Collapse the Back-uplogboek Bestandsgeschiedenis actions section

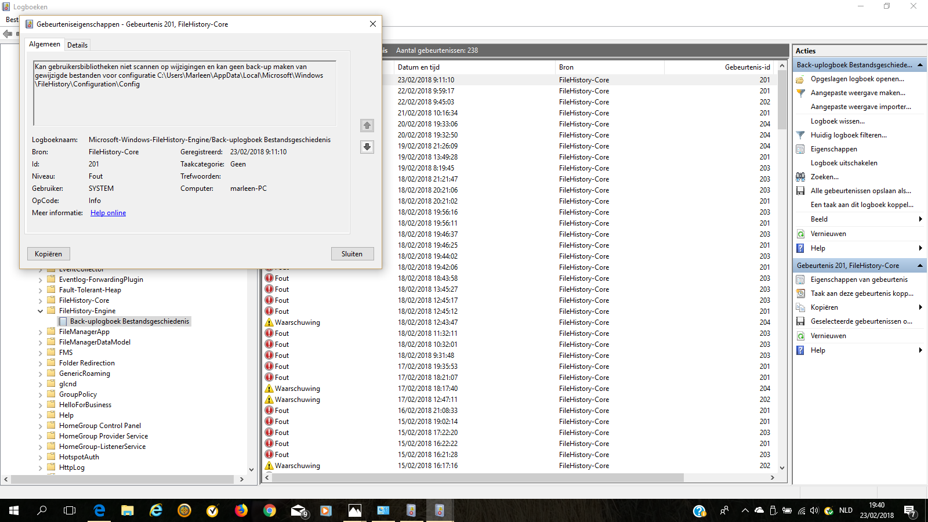point(920,65)
